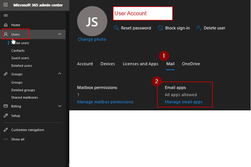
Task: Open Users in the navigation
Action: pos(15,34)
